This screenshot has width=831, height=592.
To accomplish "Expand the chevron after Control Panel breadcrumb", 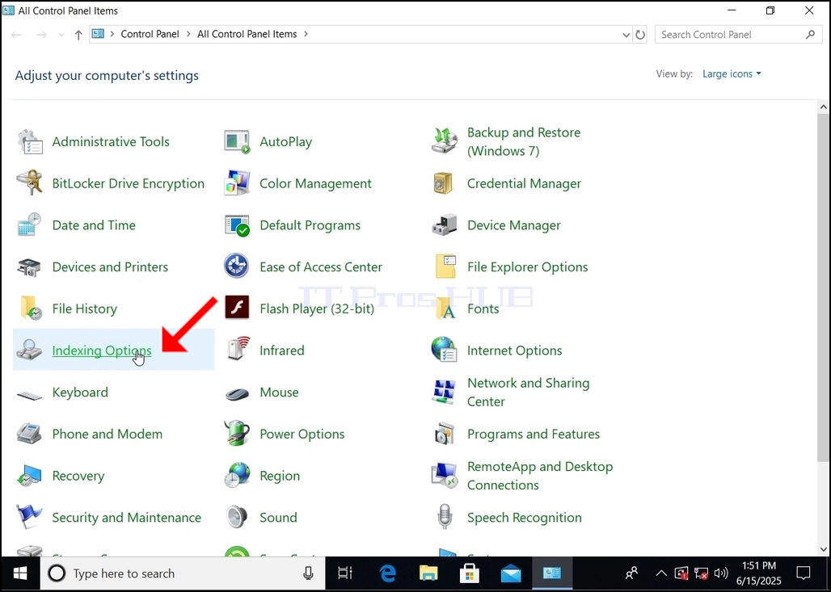I will [x=188, y=34].
